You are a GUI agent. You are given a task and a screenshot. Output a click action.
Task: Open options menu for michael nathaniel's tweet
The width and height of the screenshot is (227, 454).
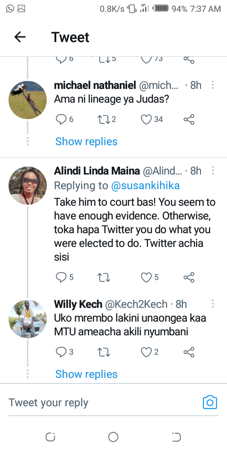213,85
